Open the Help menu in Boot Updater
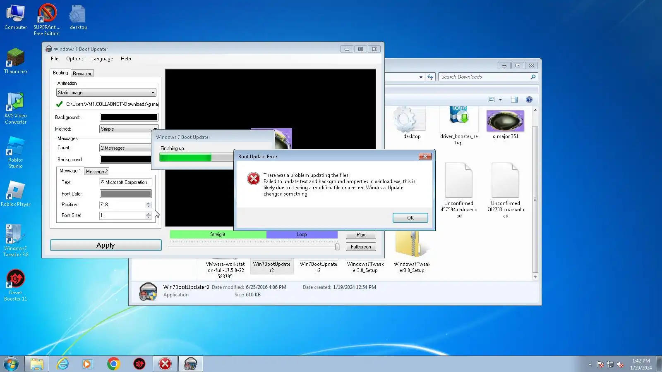 pos(126,59)
